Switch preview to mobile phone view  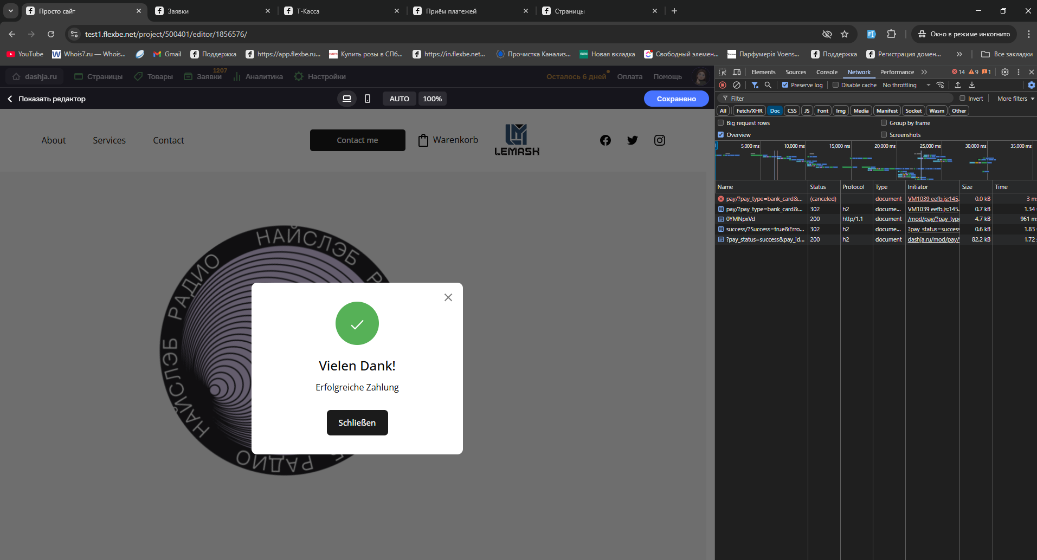[x=368, y=99]
